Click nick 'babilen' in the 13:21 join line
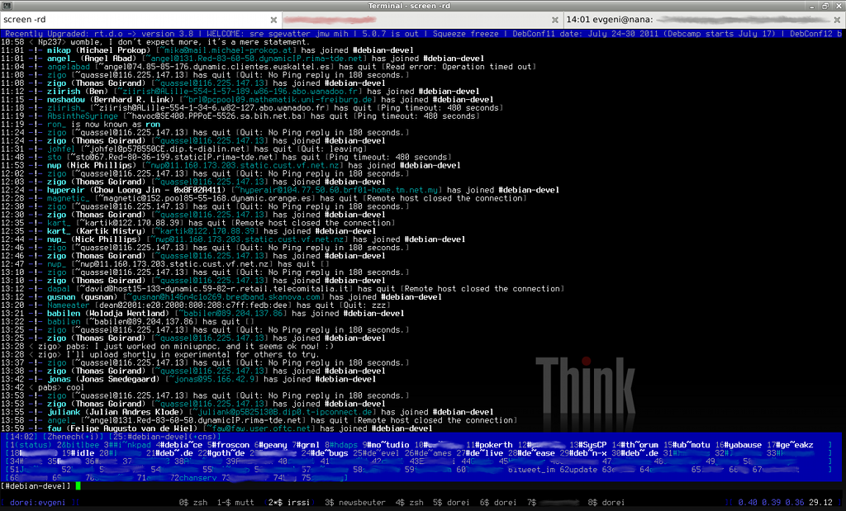The width and height of the screenshot is (846, 511). [x=64, y=313]
